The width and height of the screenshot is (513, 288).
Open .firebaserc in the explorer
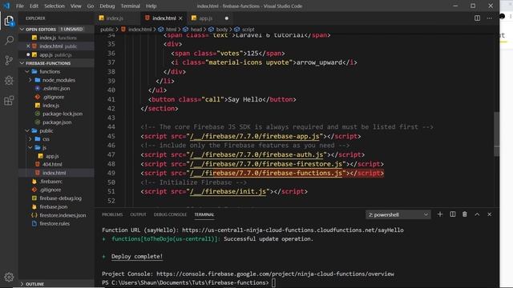tap(50, 182)
